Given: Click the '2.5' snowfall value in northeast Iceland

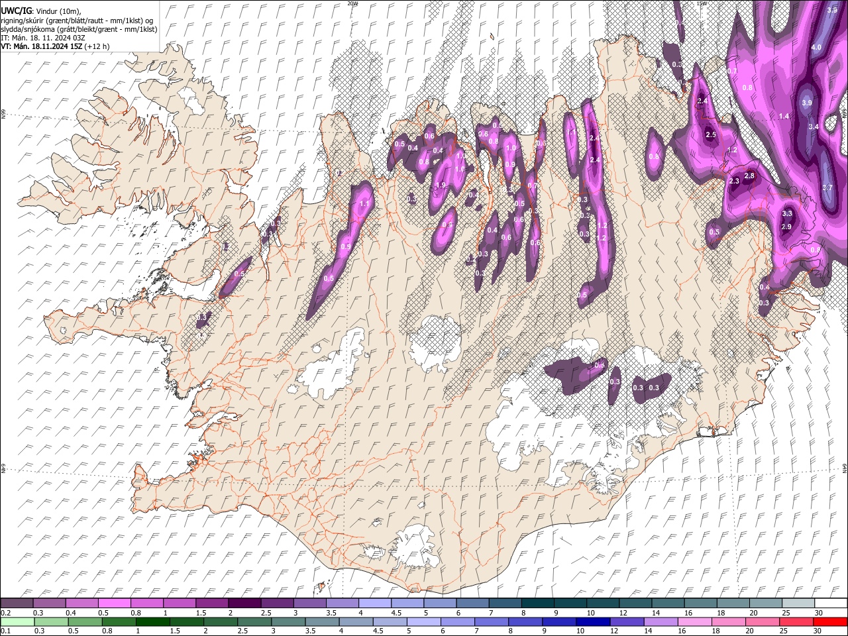Looking at the screenshot, I should 711,135.
